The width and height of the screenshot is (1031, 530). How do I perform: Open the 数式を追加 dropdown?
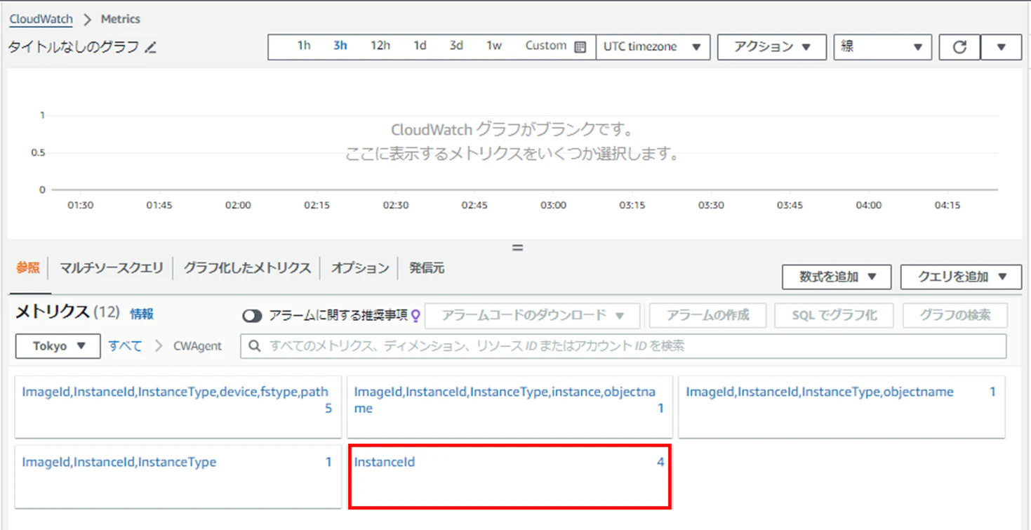click(837, 277)
